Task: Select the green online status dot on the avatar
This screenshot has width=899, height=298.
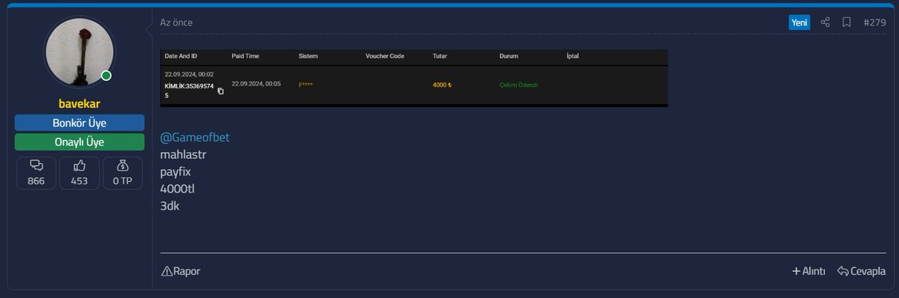Action: (x=106, y=76)
